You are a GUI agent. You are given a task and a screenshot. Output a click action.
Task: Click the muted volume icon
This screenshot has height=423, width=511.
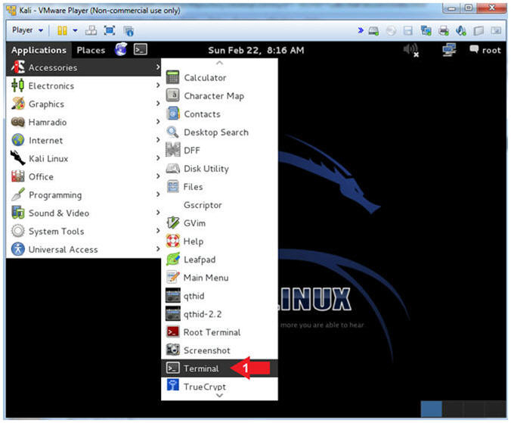[x=411, y=50]
